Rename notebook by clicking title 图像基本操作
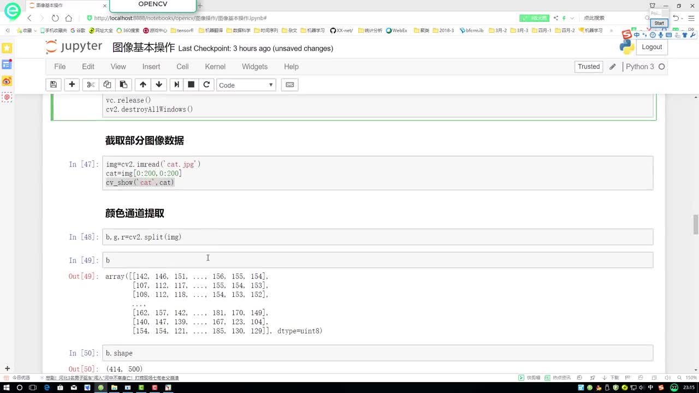The width and height of the screenshot is (699, 393). [144, 47]
